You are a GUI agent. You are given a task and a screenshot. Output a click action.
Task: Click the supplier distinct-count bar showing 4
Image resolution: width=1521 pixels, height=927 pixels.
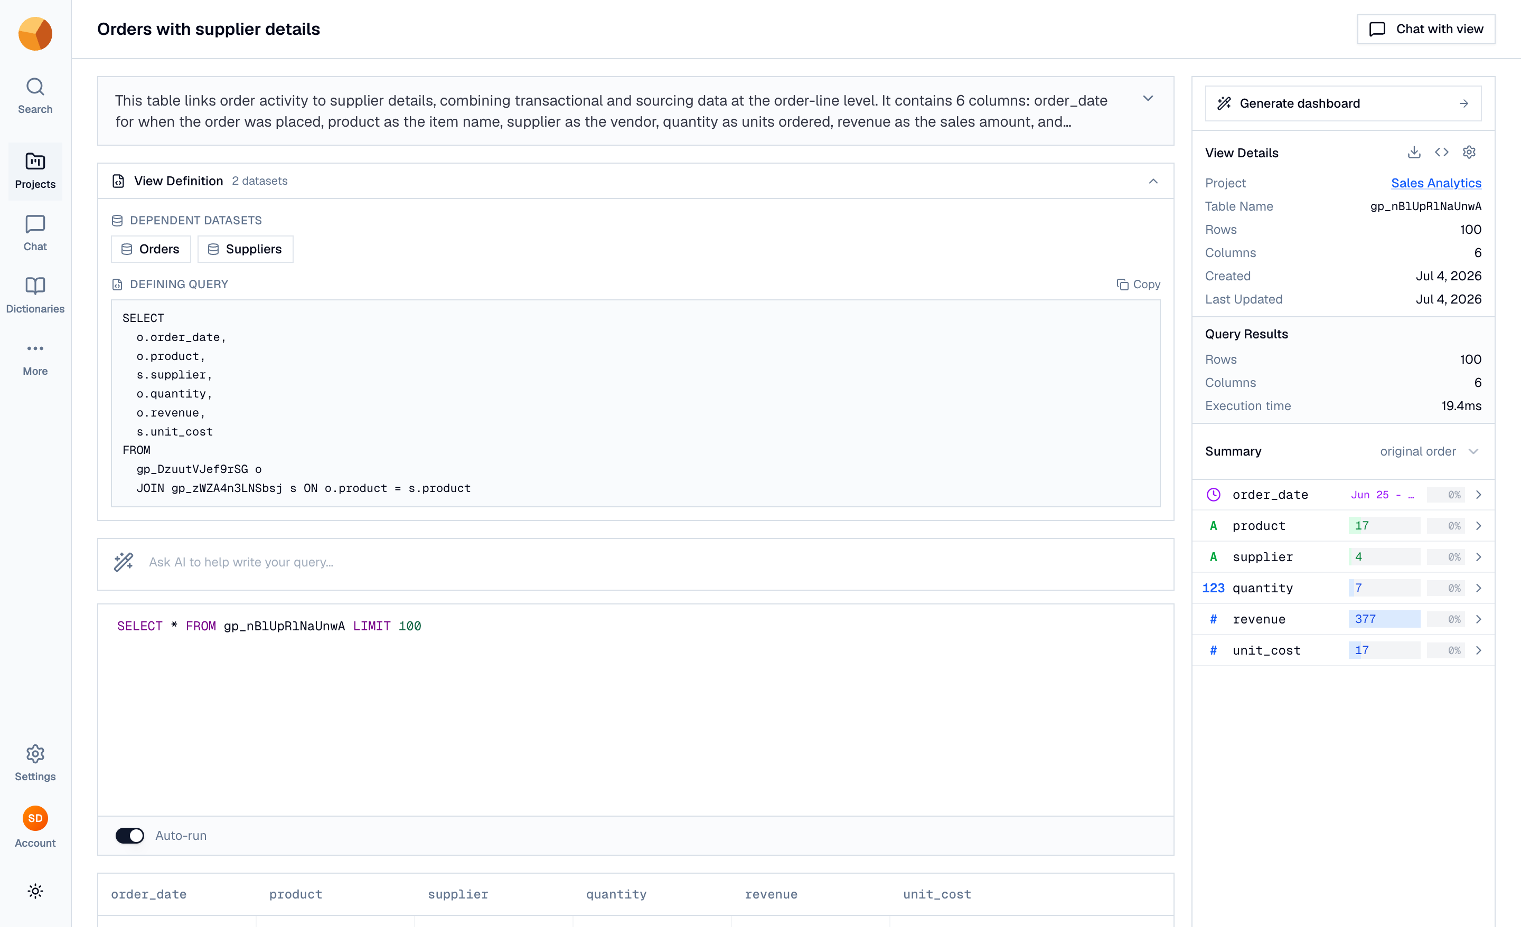[x=1384, y=557]
